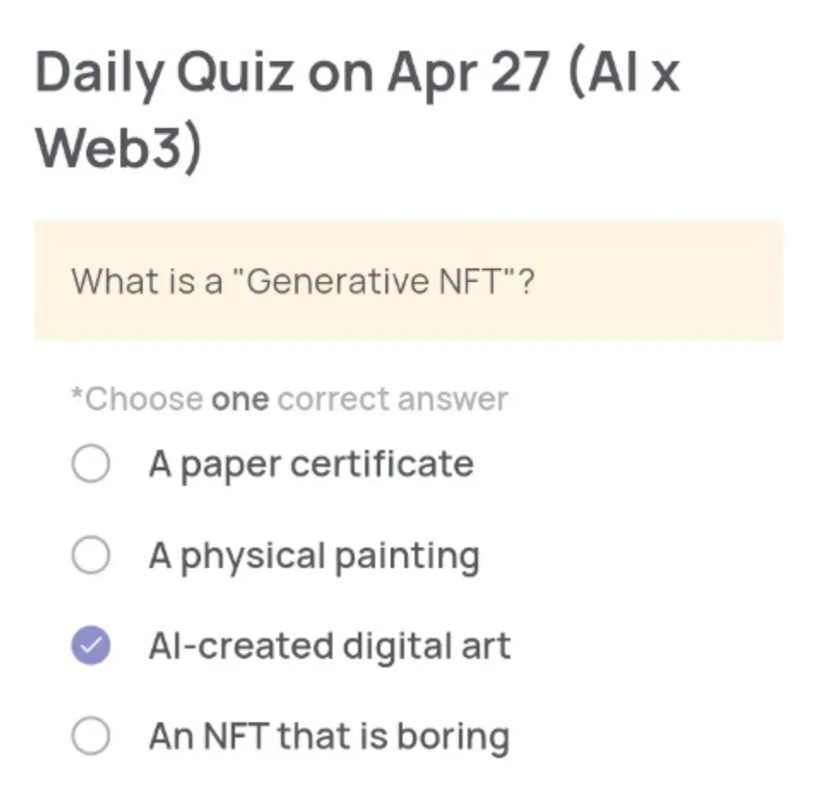Click the "AI-created digital art" label text
813x797 pixels.
click(330, 645)
